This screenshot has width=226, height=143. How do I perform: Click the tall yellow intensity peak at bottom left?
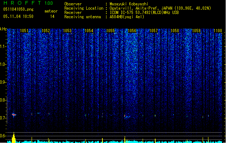click(x=14, y=138)
